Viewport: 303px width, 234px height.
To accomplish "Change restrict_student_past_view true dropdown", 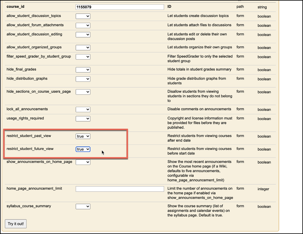I will [x=83, y=136].
